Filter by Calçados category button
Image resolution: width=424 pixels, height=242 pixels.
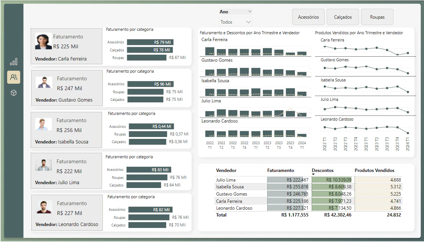343,17
